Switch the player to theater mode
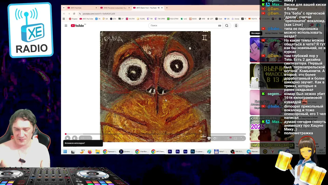This screenshot has width=328, height=185. 235,138
